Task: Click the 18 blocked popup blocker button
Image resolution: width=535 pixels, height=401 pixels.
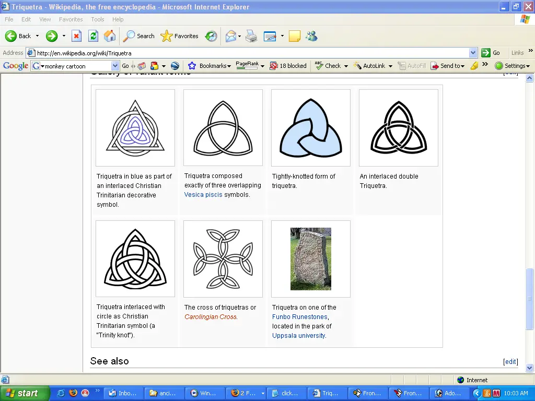Action: click(x=288, y=66)
